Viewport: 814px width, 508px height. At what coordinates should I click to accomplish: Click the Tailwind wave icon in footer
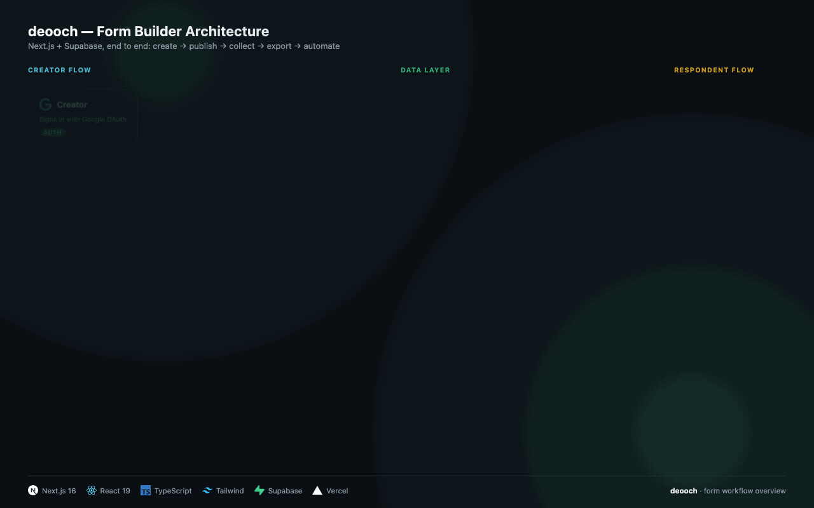point(207,491)
